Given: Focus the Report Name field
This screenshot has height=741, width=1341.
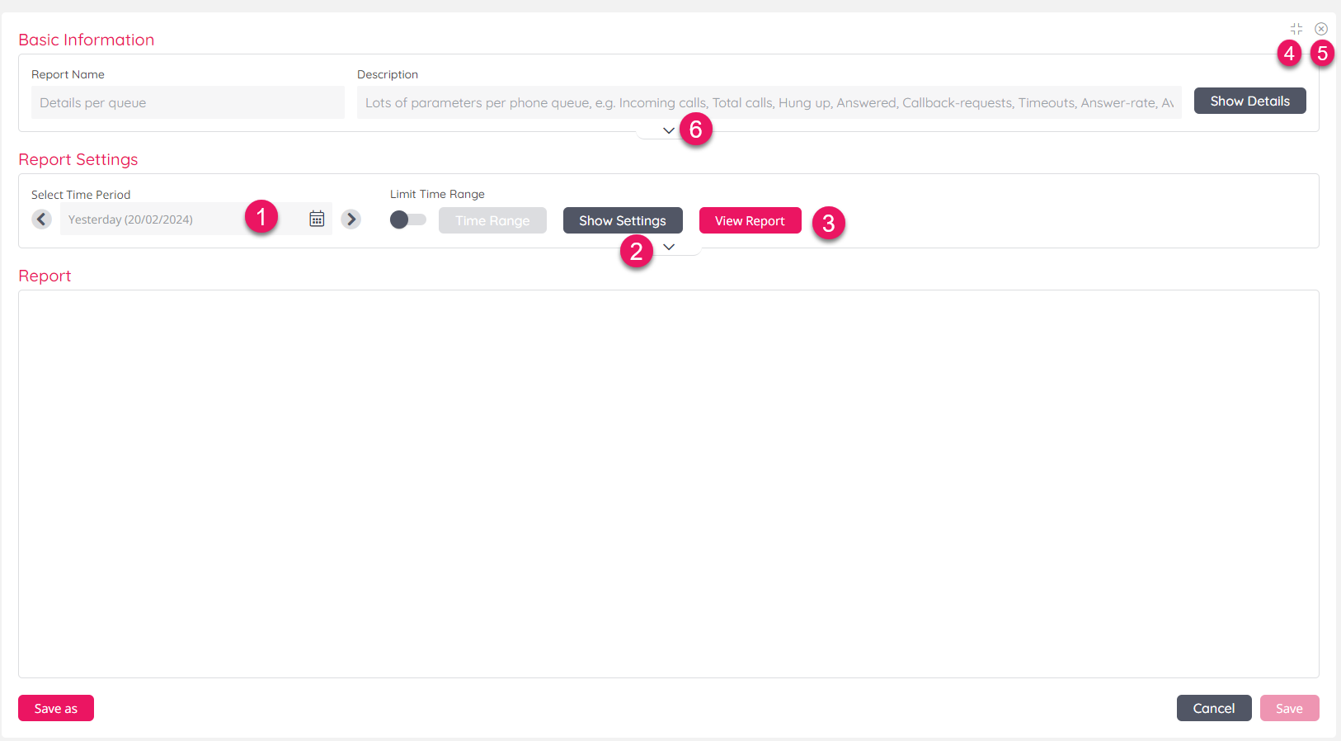Looking at the screenshot, I should click(187, 102).
